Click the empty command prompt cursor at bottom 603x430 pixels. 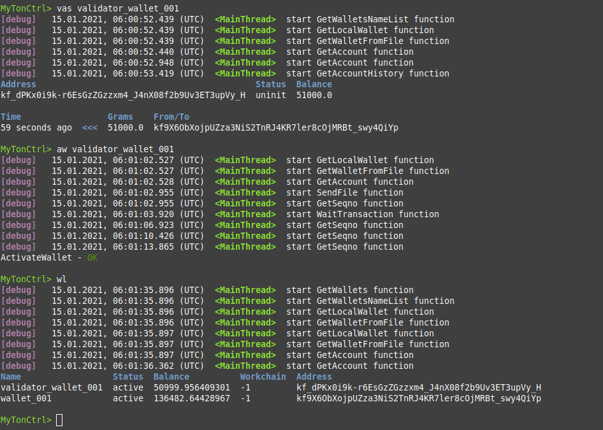click(59, 420)
